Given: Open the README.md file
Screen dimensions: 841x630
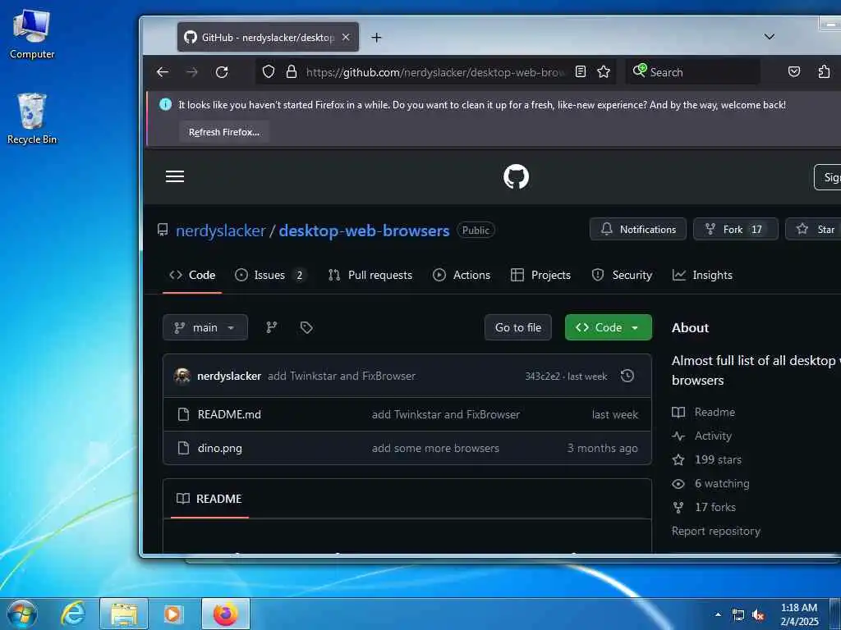Looking at the screenshot, I should [x=229, y=414].
